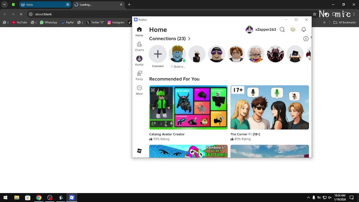359x202 pixels.
Task: Open the More menu in sidebar
Action: [139, 90]
